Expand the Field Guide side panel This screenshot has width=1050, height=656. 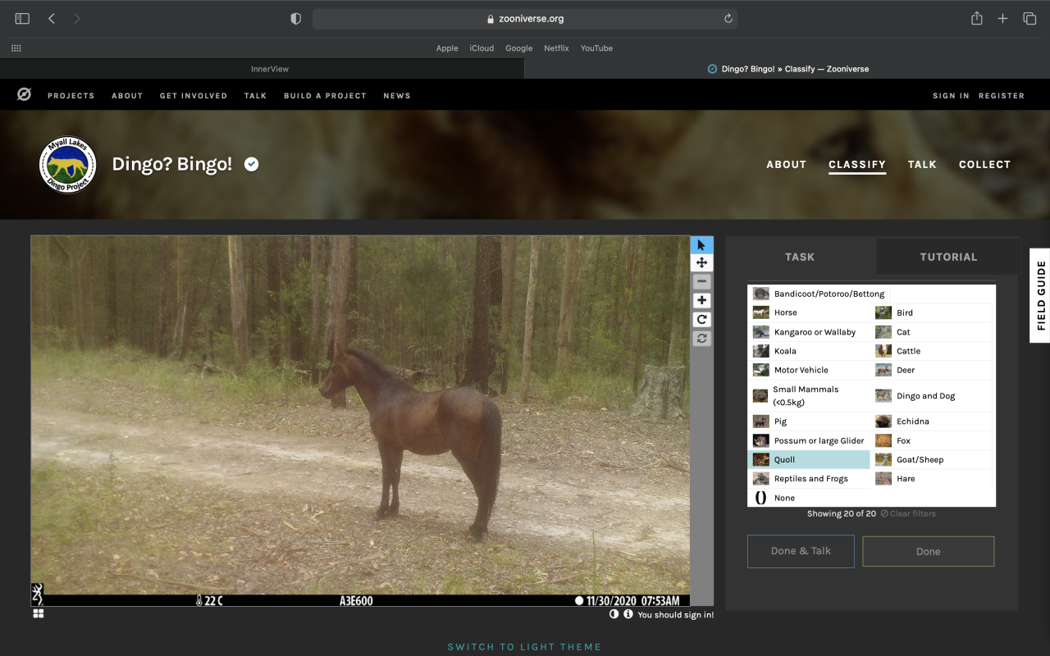(x=1040, y=295)
